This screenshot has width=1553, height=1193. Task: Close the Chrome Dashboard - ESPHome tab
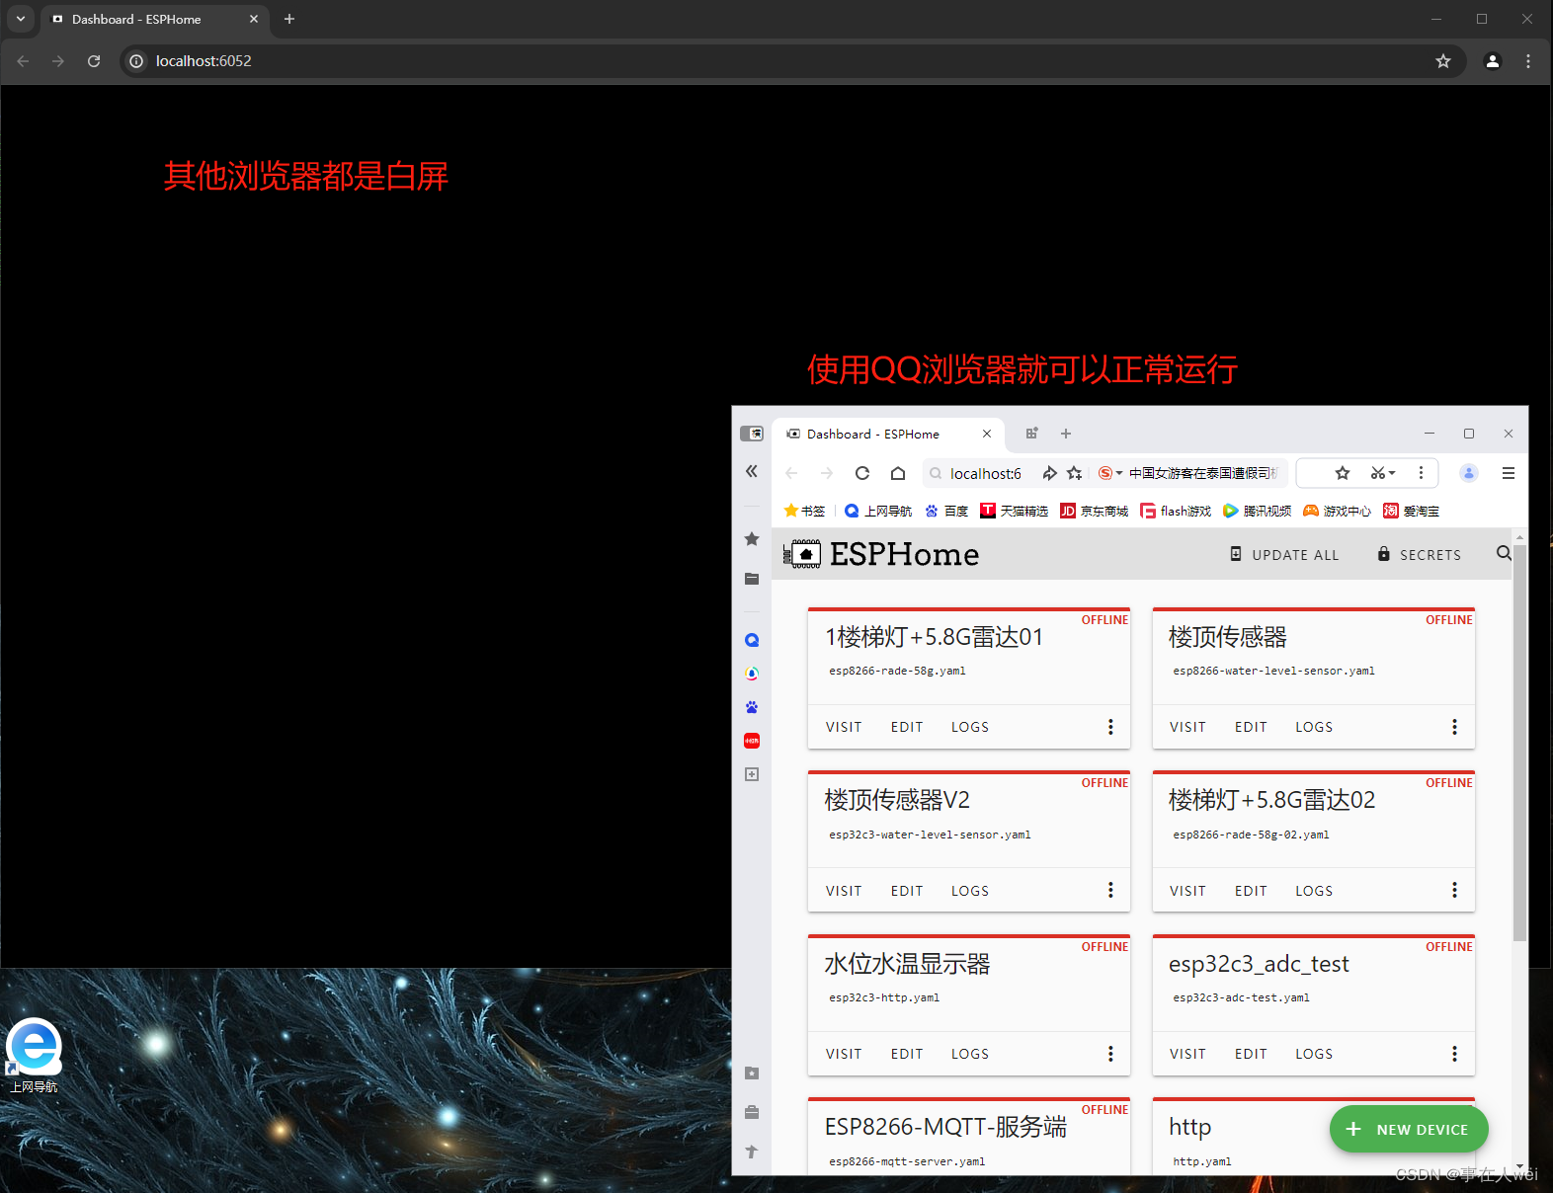(254, 19)
